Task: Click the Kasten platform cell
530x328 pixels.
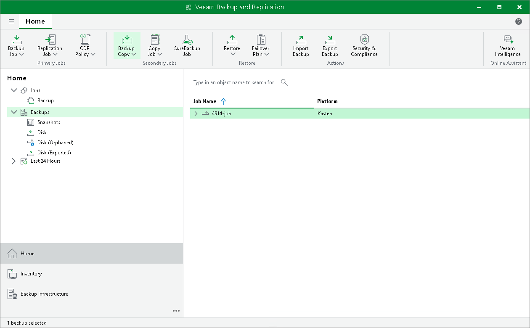Action: (x=325, y=114)
